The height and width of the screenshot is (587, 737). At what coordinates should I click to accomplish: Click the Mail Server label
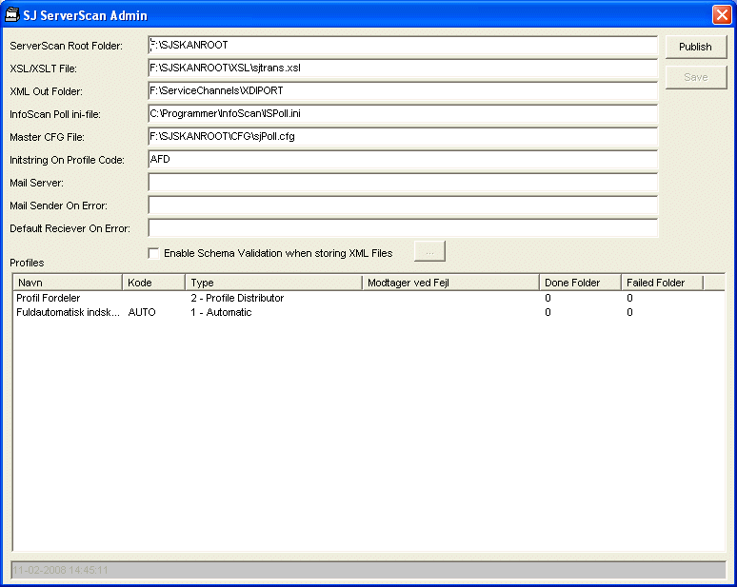(37, 184)
